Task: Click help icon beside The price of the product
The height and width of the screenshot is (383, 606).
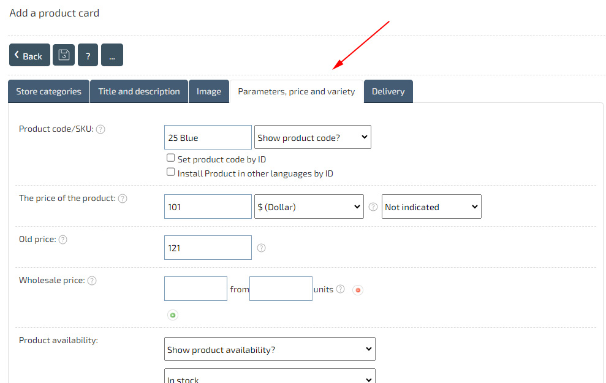Action: (x=123, y=199)
